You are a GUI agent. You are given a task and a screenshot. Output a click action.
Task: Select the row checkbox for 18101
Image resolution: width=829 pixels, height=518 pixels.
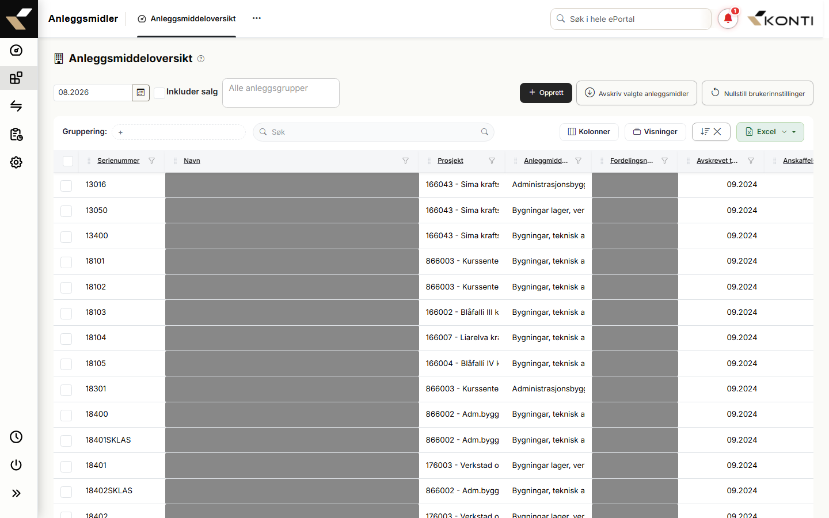[66, 262]
